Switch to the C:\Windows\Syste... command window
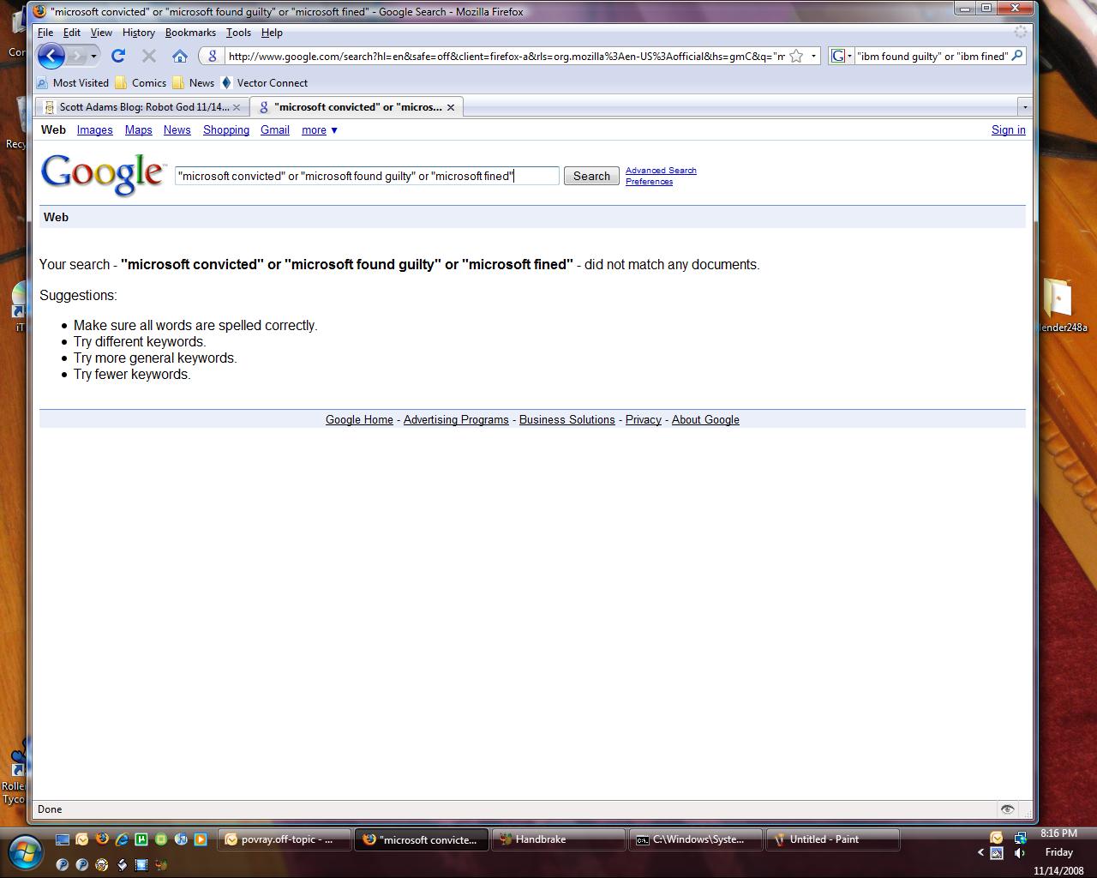Image resolution: width=1097 pixels, height=878 pixels. tap(696, 839)
